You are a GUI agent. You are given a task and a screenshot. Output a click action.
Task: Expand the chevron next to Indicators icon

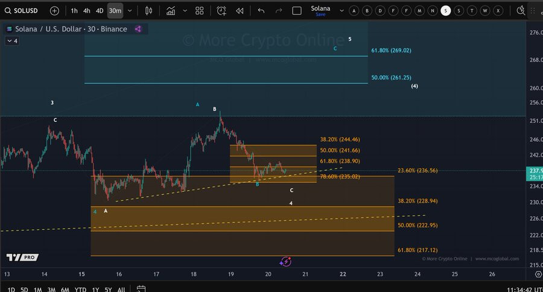pos(185,11)
